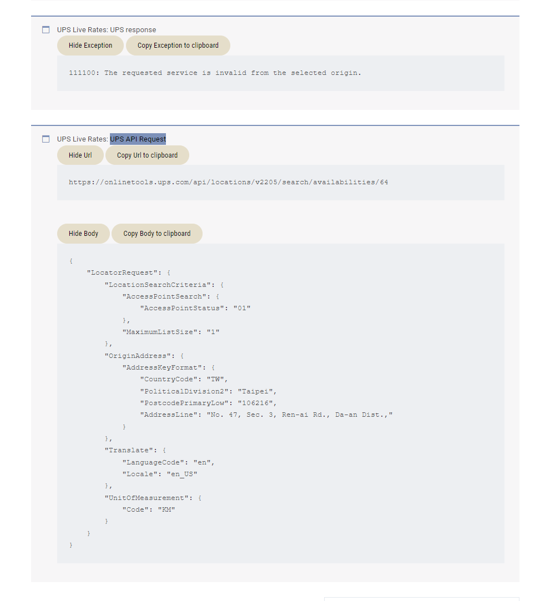
Task: Click the onlinetools.ups.com API URL text
Action: (x=229, y=182)
